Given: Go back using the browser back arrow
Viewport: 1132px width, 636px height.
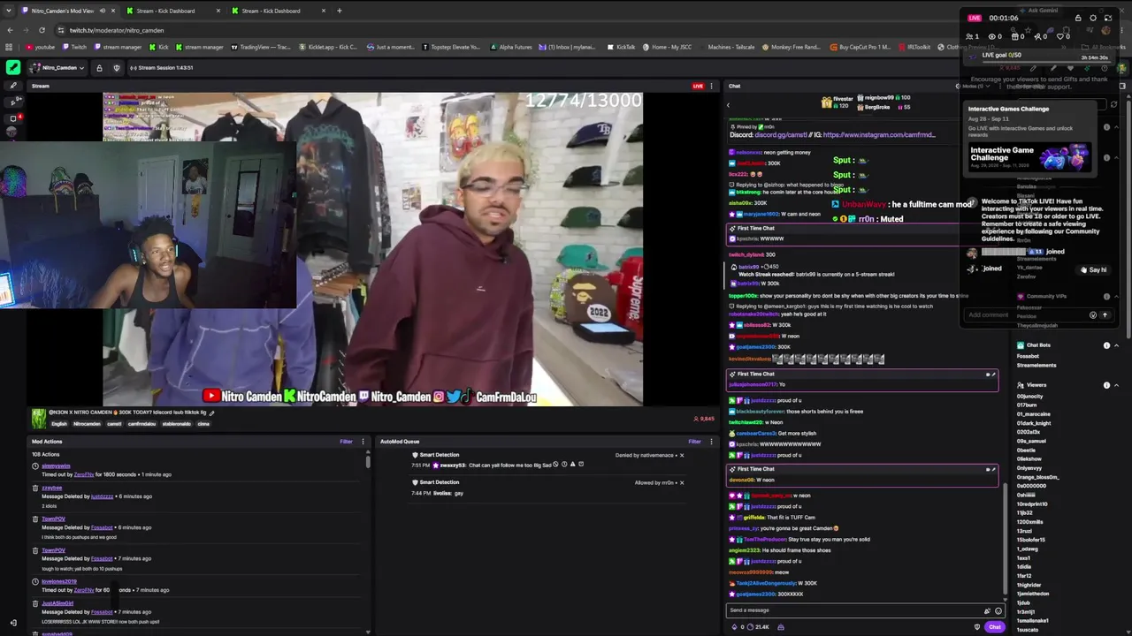Looking at the screenshot, I should 10,30.
